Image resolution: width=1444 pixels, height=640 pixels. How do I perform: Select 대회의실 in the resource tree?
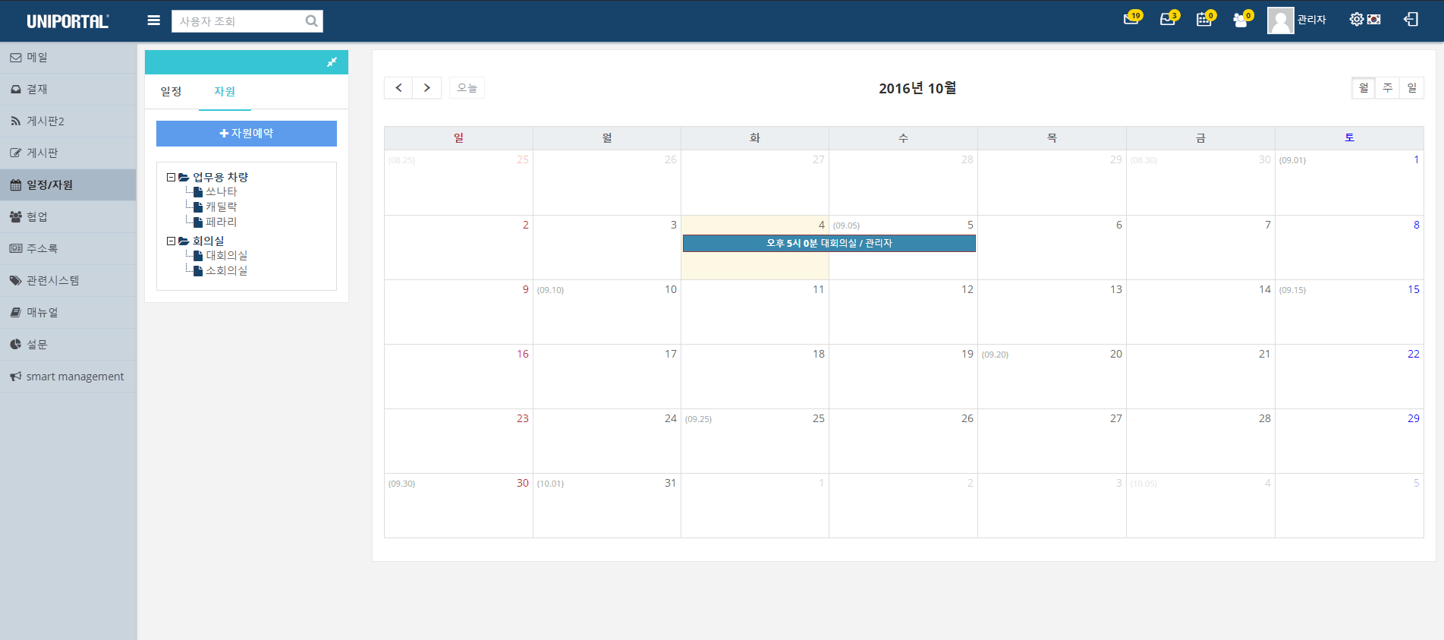(x=226, y=256)
